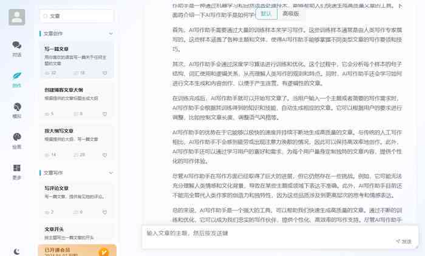Select the 文章开头 template card
425x256 pixels.
point(76,233)
